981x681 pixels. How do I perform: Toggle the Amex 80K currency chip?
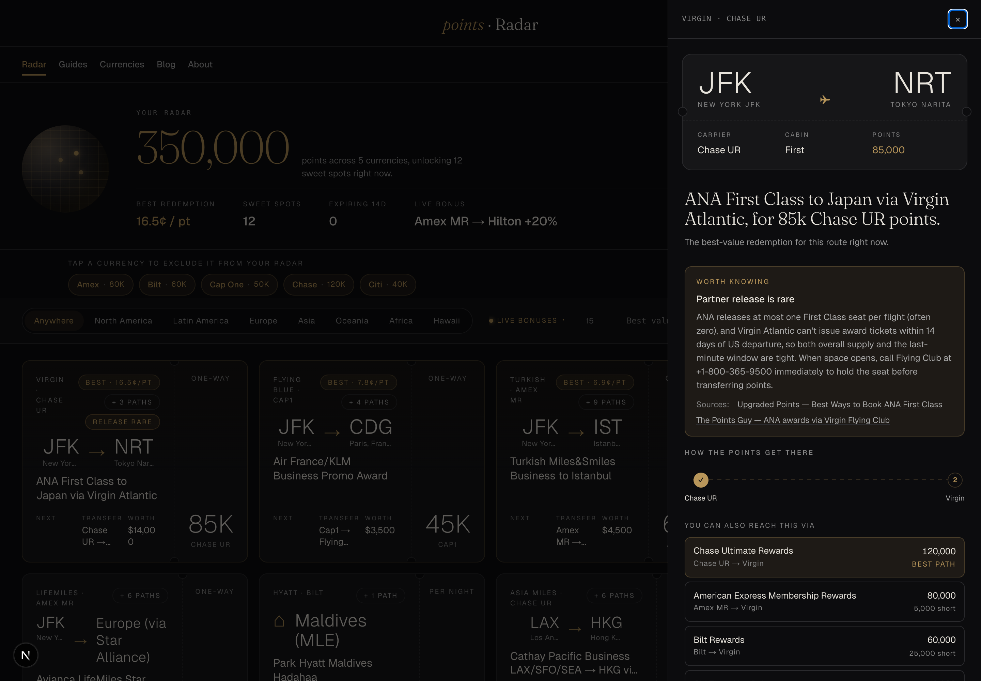coord(101,284)
